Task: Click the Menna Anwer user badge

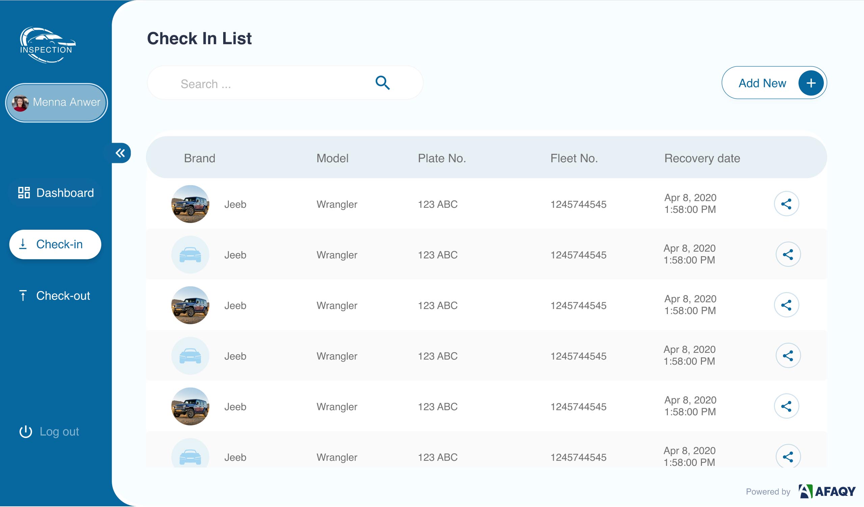Action: click(x=57, y=103)
